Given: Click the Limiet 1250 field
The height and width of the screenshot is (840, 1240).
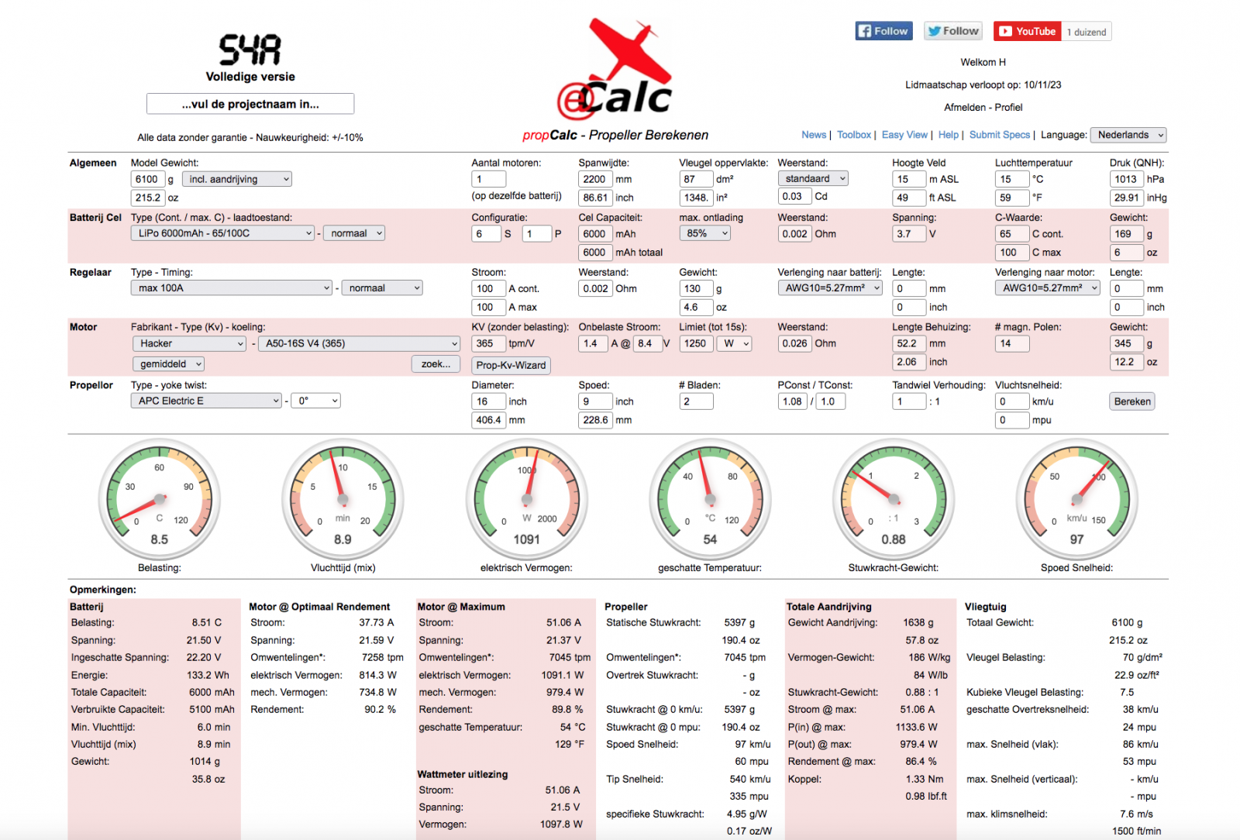Looking at the screenshot, I should coord(696,343).
